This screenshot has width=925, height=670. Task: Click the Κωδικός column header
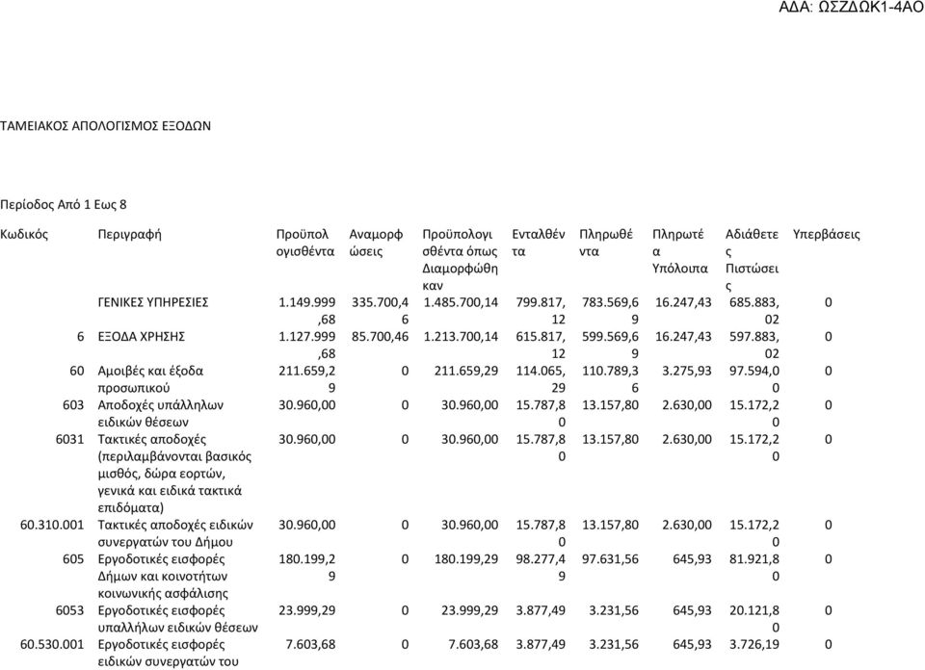tap(23, 235)
